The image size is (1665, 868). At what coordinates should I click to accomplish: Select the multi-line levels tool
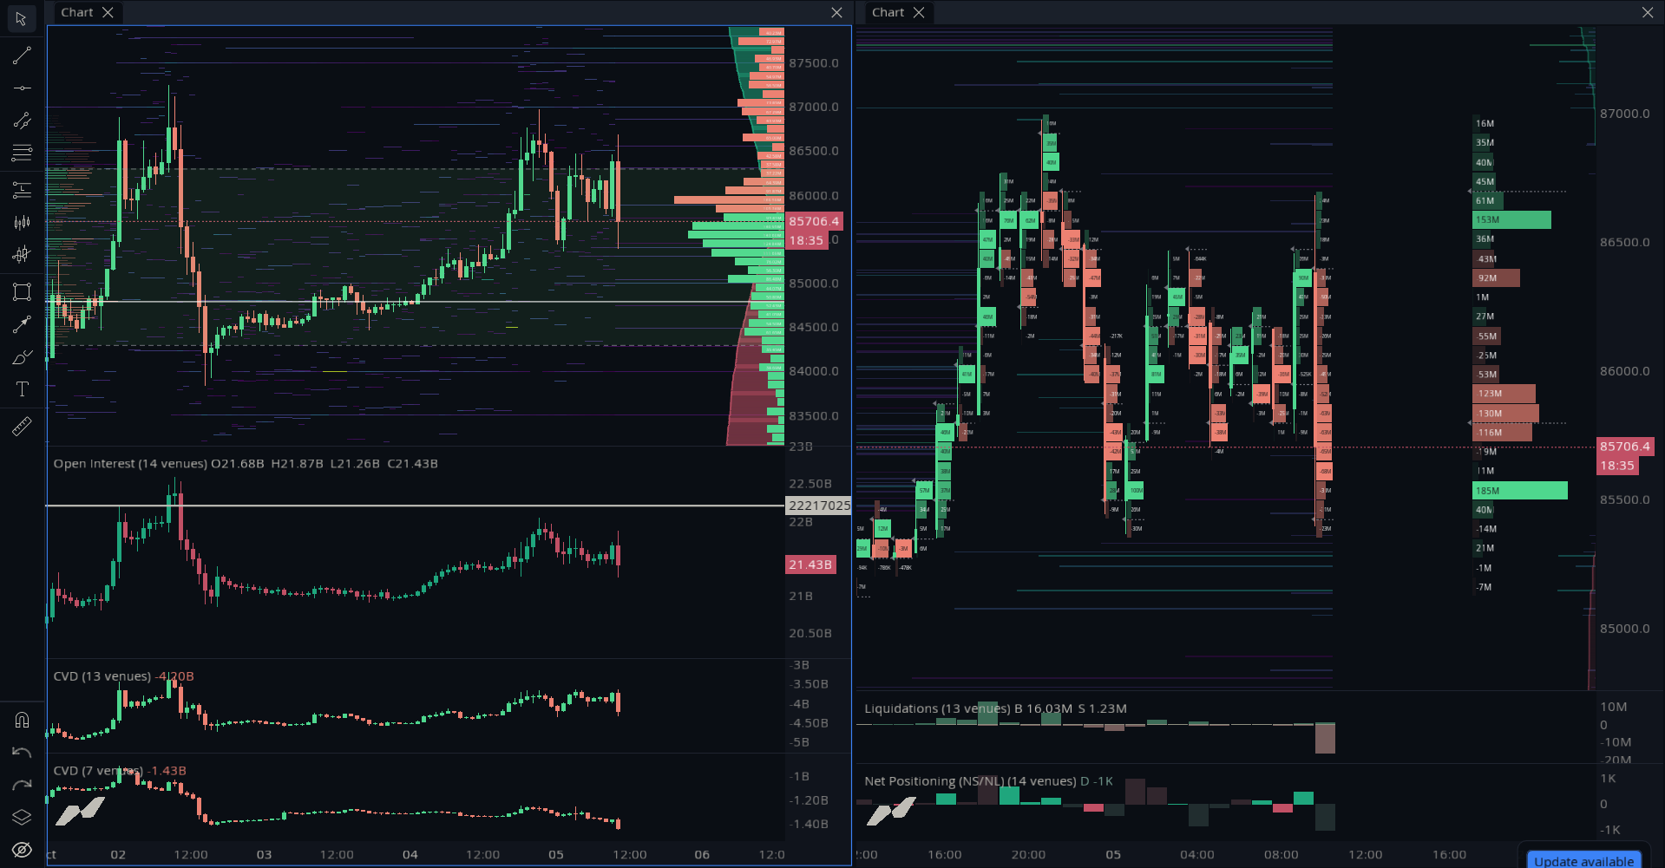point(22,153)
